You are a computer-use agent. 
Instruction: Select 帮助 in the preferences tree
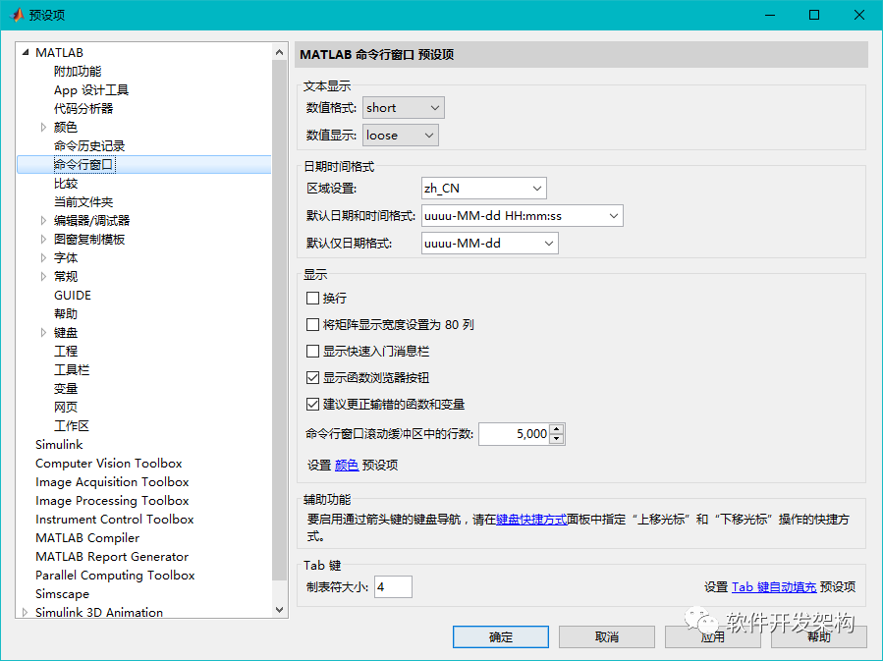click(66, 313)
